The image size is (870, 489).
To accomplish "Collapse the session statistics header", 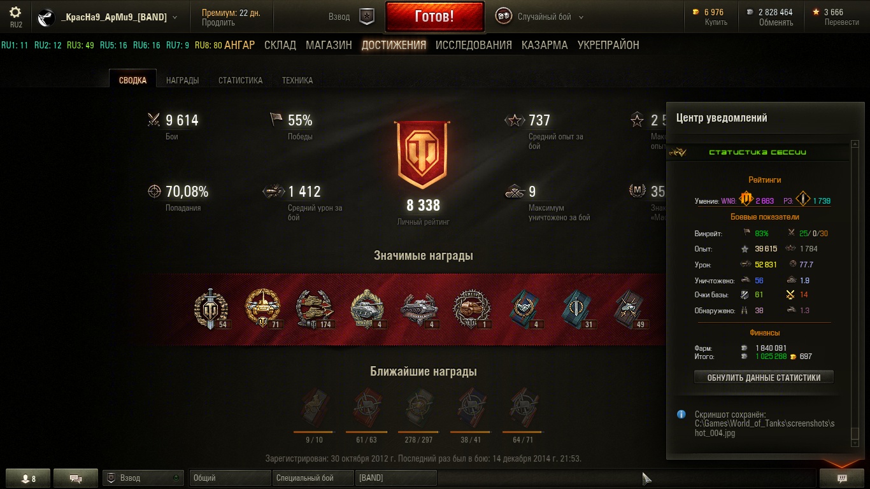I will [x=758, y=152].
